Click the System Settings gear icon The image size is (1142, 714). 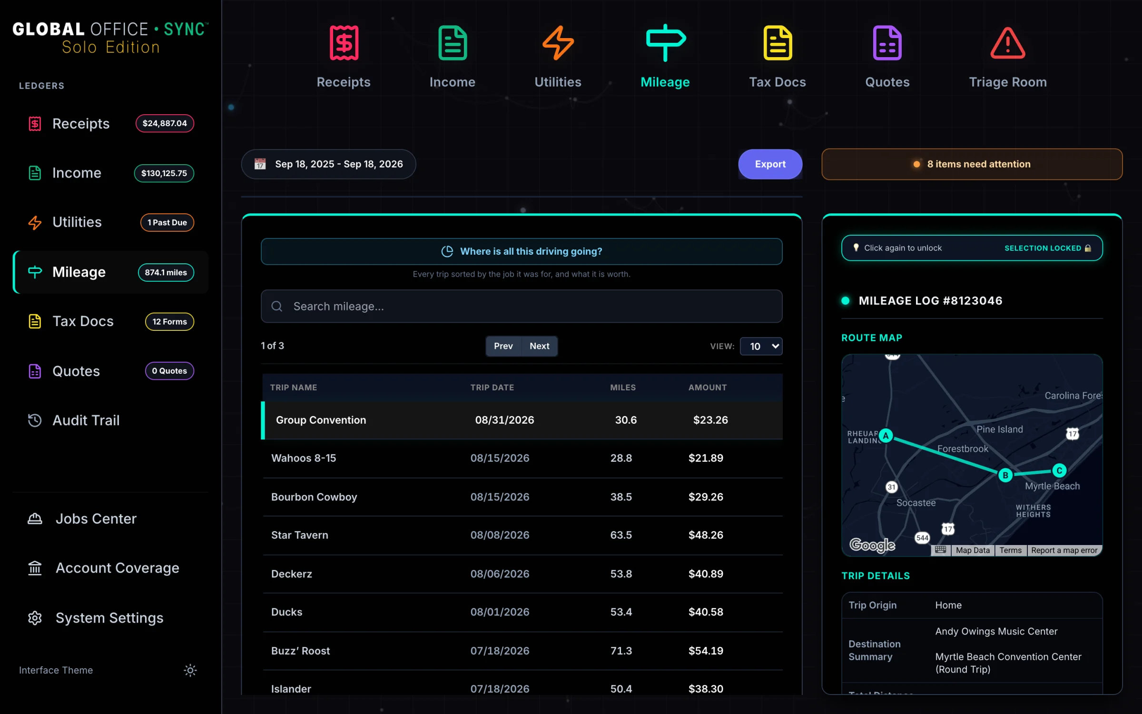(35, 618)
